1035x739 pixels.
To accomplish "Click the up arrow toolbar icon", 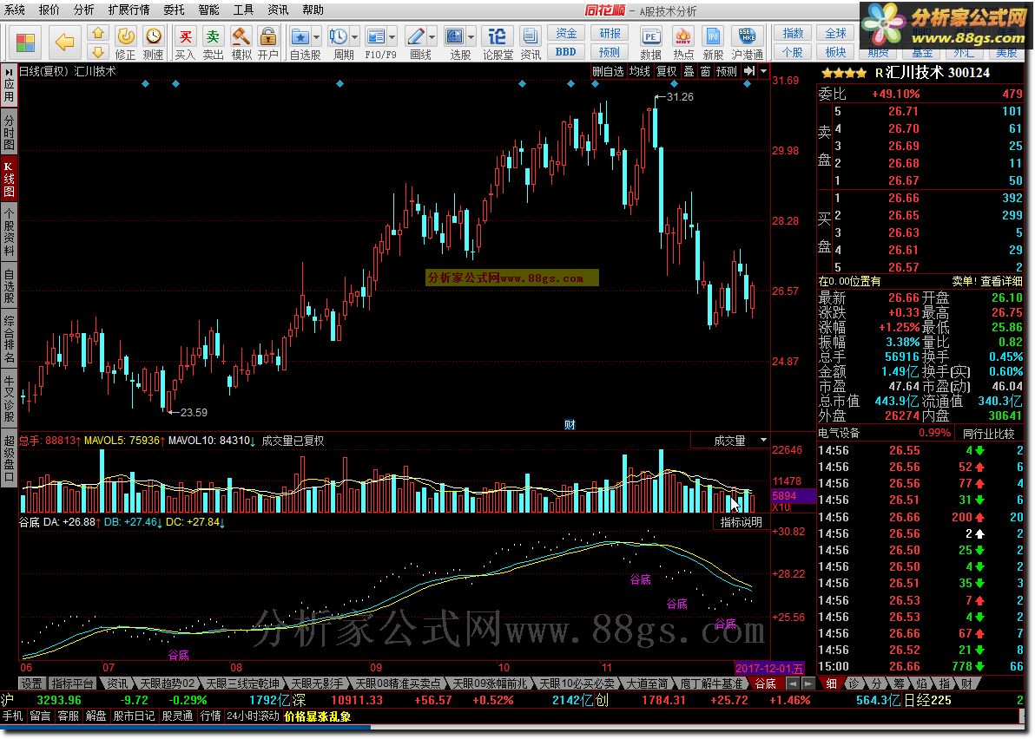I will (98, 33).
